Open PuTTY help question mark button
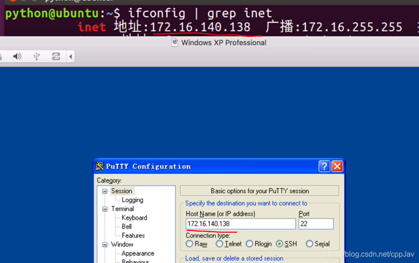 324,167
